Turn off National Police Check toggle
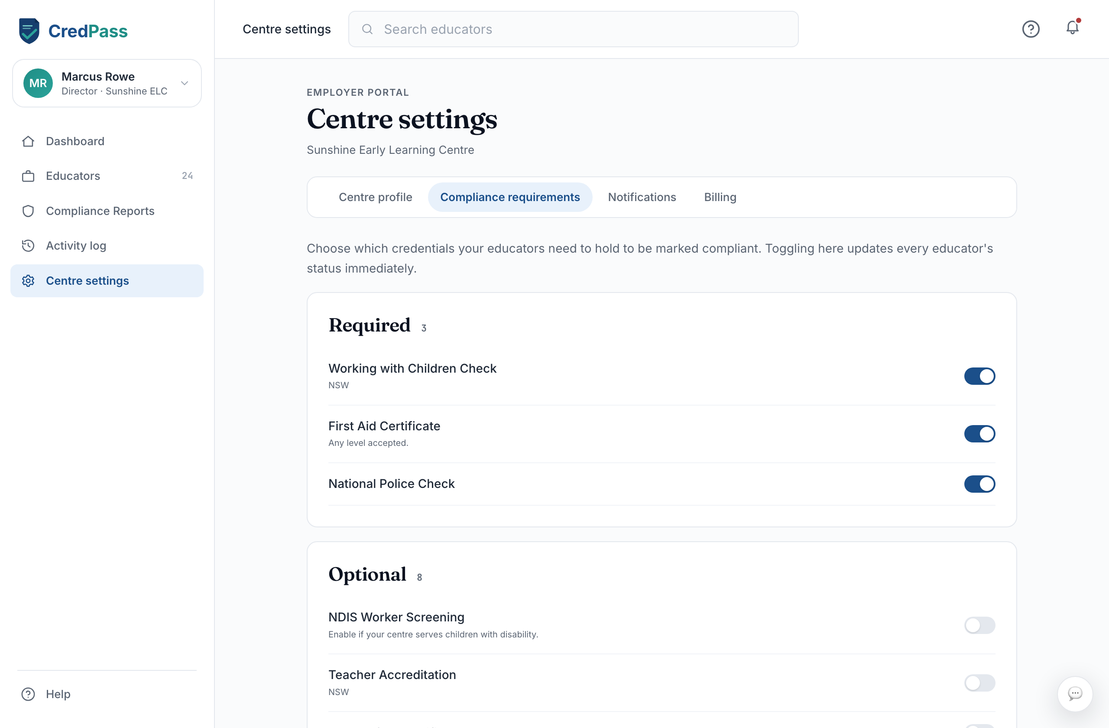This screenshot has width=1109, height=728. (979, 484)
